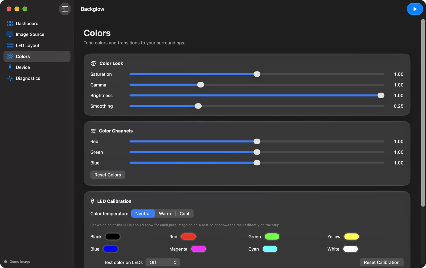Open Image Source section
This screenshot has height=268, width=426.
click(x=37, y=34)
